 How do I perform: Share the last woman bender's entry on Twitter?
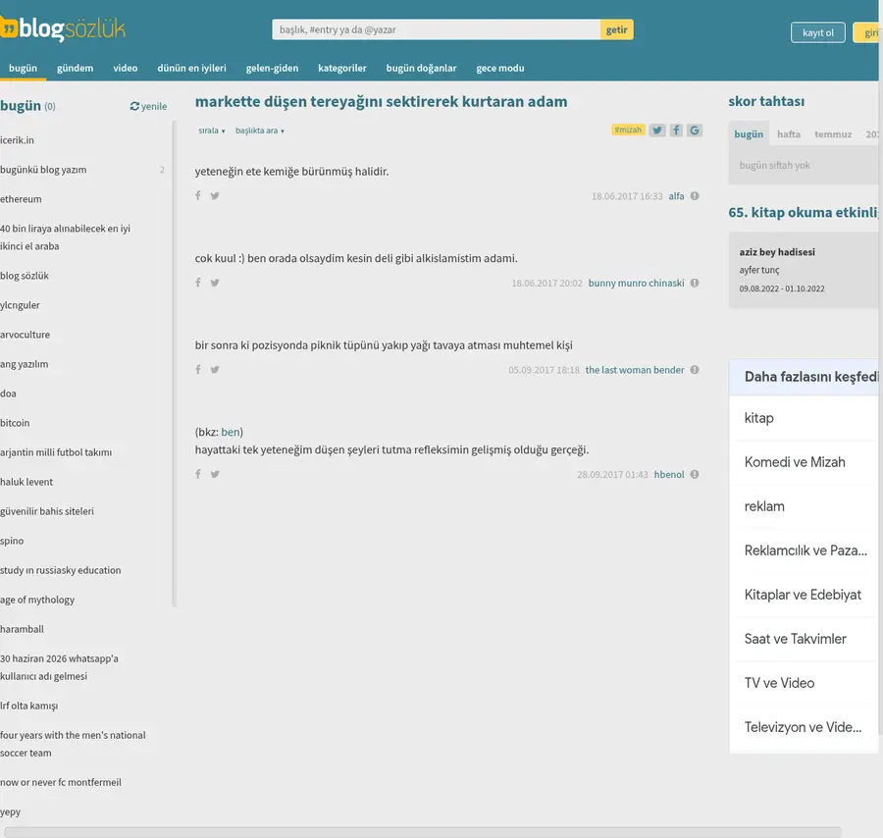(215, 369)
